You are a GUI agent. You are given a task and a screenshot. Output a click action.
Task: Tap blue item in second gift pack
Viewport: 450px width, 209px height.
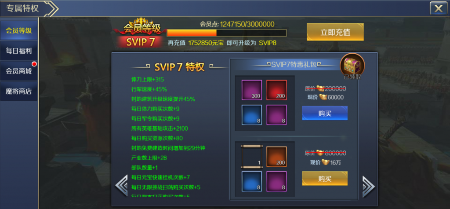point(252,181)
